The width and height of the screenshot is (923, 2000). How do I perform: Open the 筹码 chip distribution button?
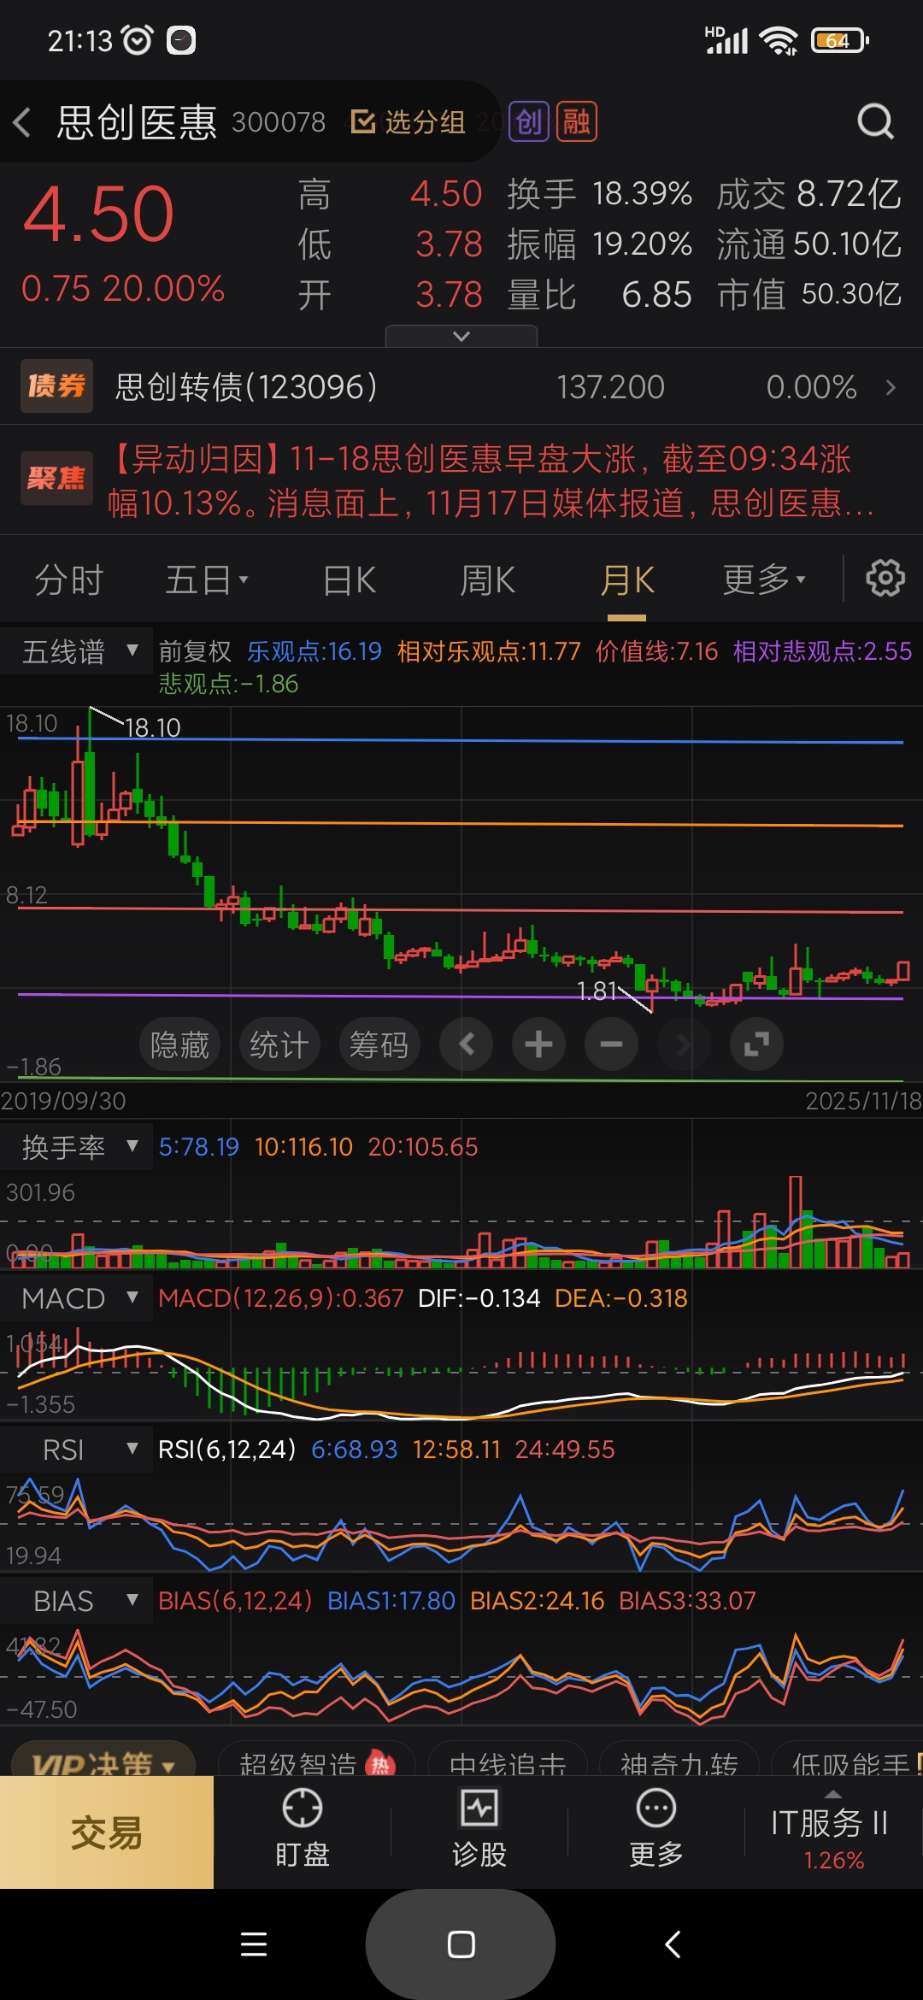tap(379, 1044)
